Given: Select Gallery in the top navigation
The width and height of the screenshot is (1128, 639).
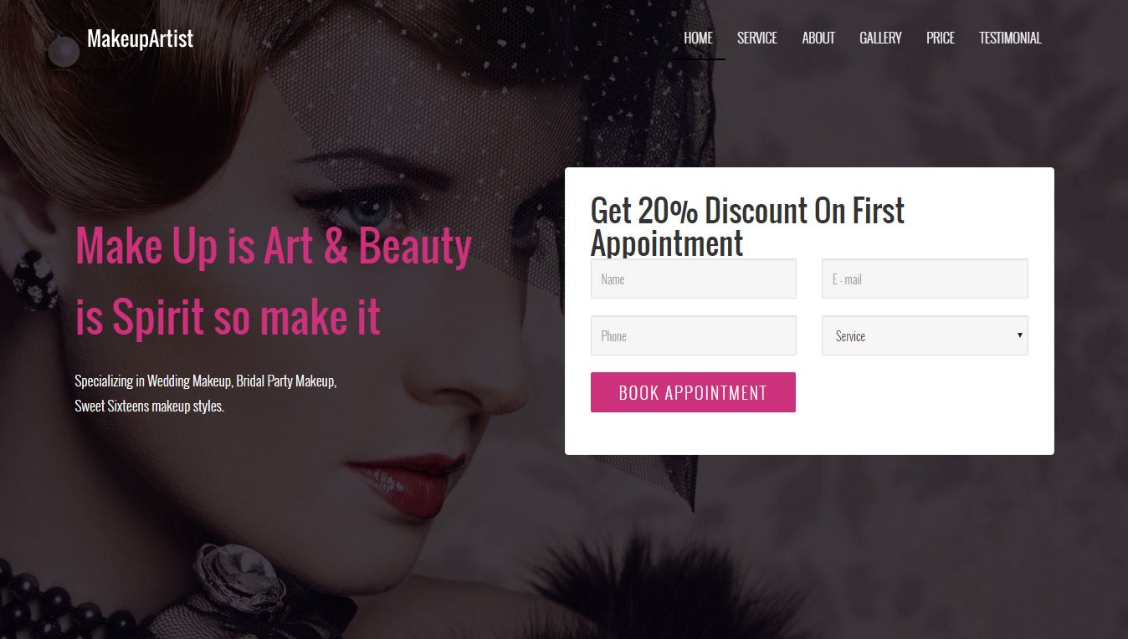Looking at the screenshot, I should pyautogui.click(x=880, y=38).
